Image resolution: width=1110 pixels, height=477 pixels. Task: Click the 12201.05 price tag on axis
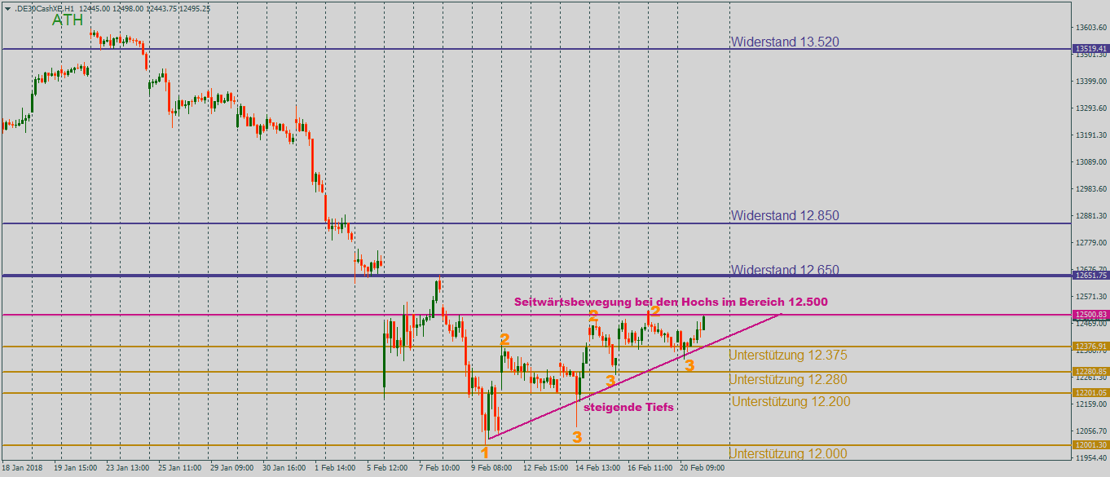coord(1090,393)
